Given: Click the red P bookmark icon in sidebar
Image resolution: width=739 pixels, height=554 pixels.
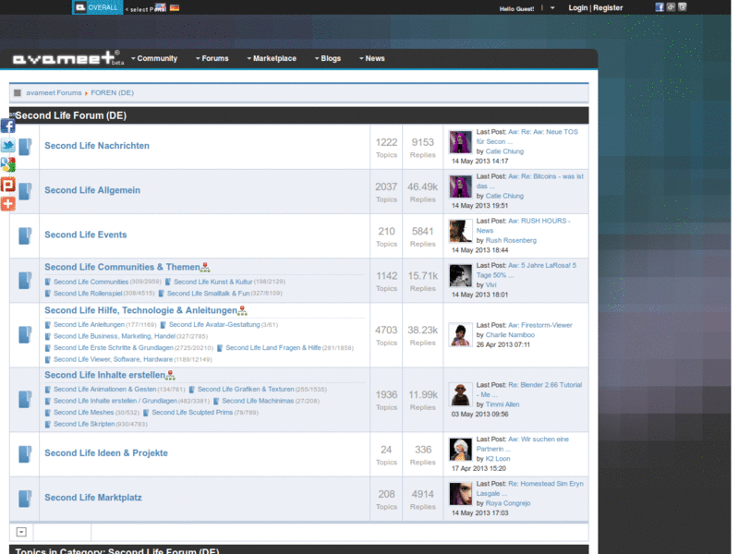Looking at the screenshot, I should click(x=8, y=184).
